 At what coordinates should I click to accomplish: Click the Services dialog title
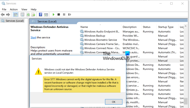tap(37, 59)
